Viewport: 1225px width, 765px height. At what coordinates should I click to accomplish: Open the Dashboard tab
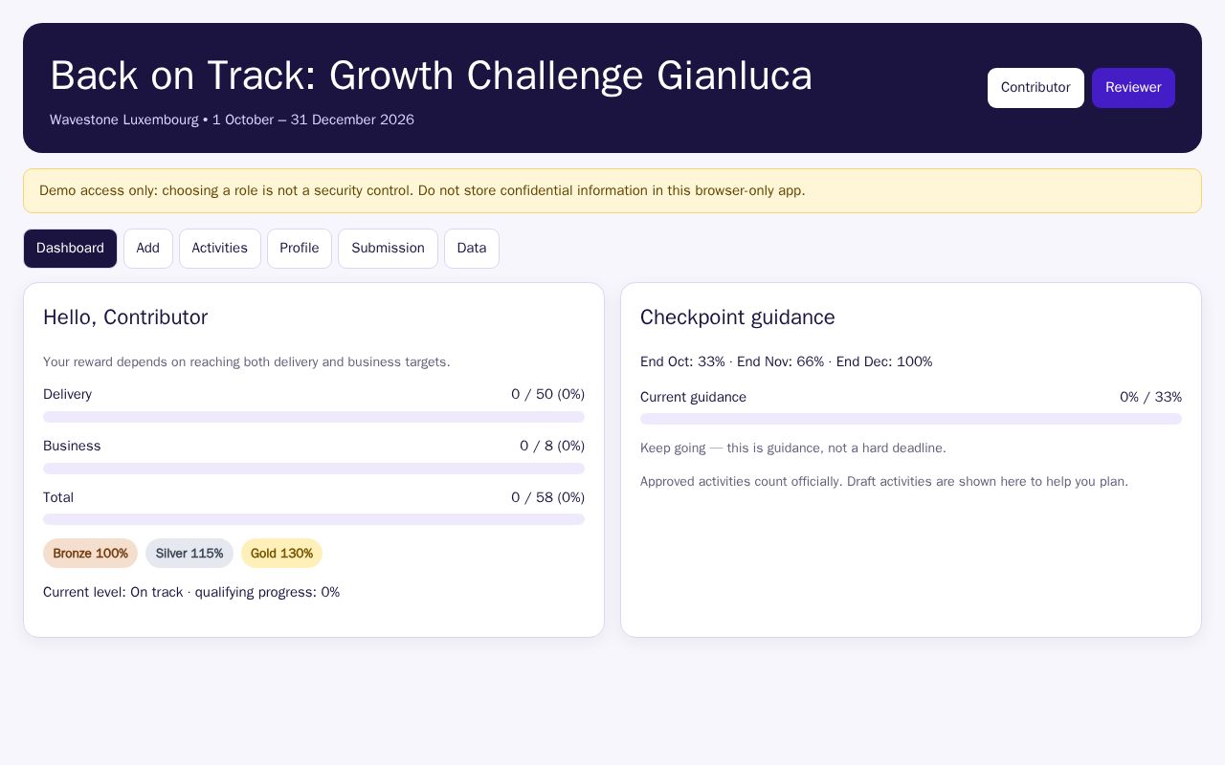click(70, 249)
